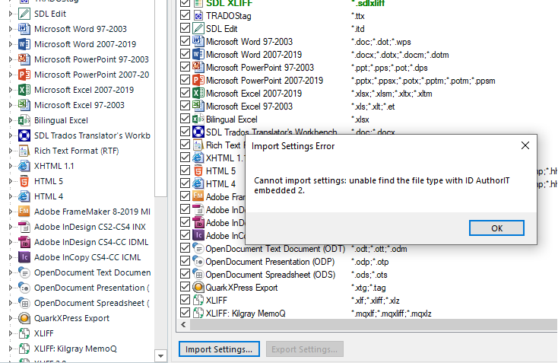Click the Microsoft PowerPoint 97-2003 tree icon
The width and height of the screenshot is (558, 363).
(x=24, y=59)
